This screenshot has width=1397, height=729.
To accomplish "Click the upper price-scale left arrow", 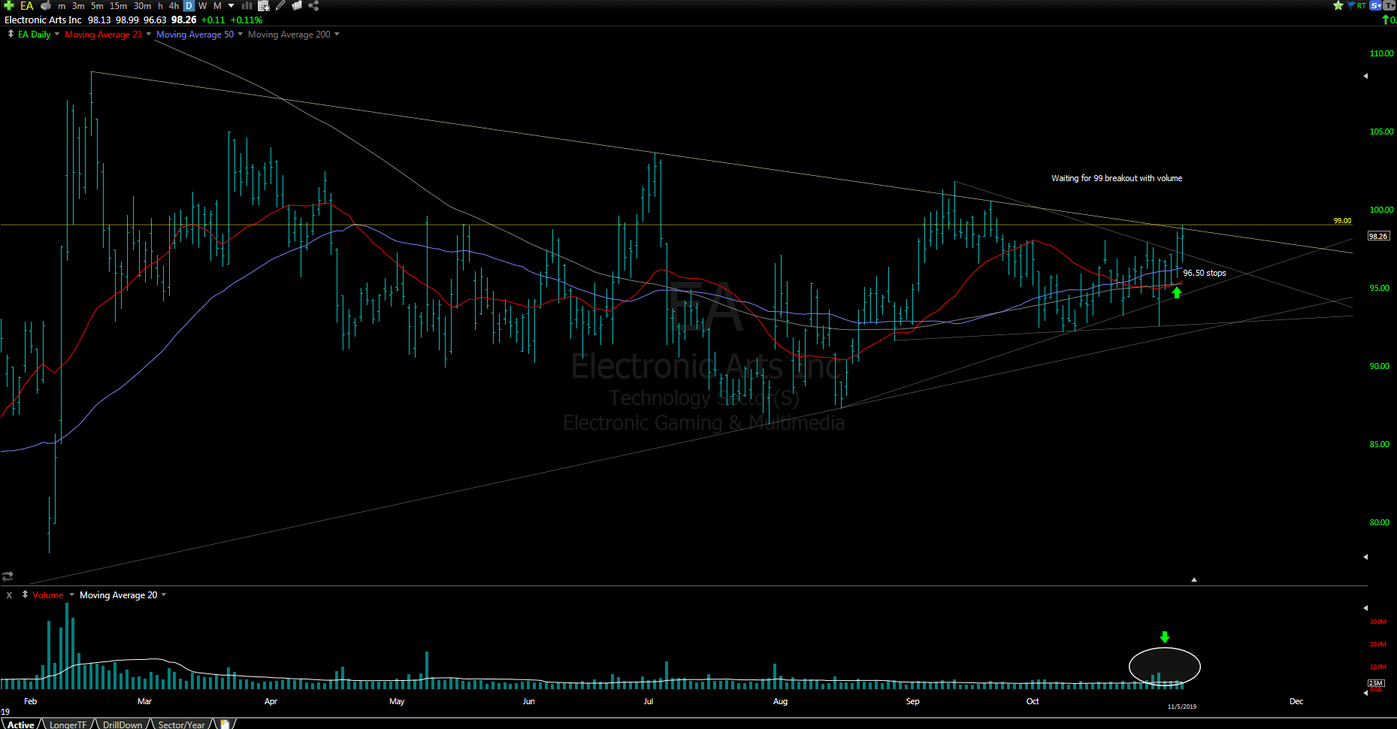I will pyautogui.click(x=1365, y=76).
